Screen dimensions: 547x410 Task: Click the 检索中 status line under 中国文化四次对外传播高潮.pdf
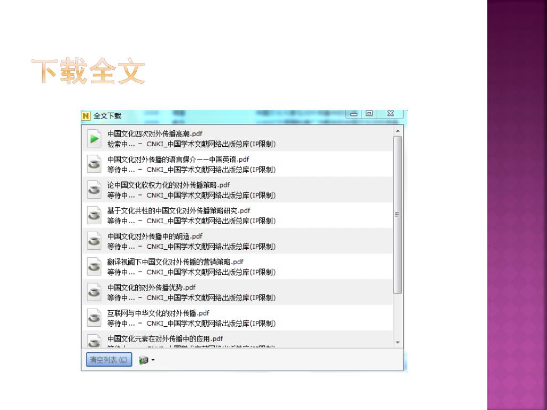click(192, 144)
